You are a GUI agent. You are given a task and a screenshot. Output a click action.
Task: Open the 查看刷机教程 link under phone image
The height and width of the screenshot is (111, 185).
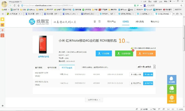pyautogui.click(x=43, y=57)
